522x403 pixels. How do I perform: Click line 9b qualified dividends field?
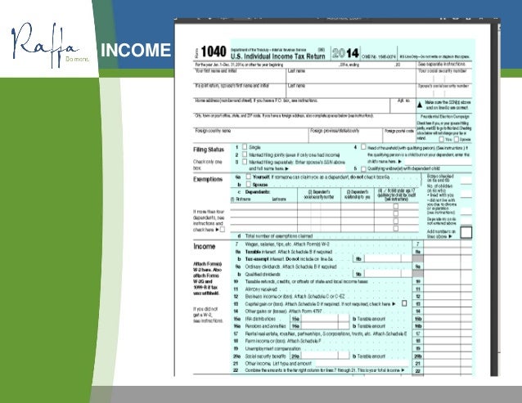[387, 274]
